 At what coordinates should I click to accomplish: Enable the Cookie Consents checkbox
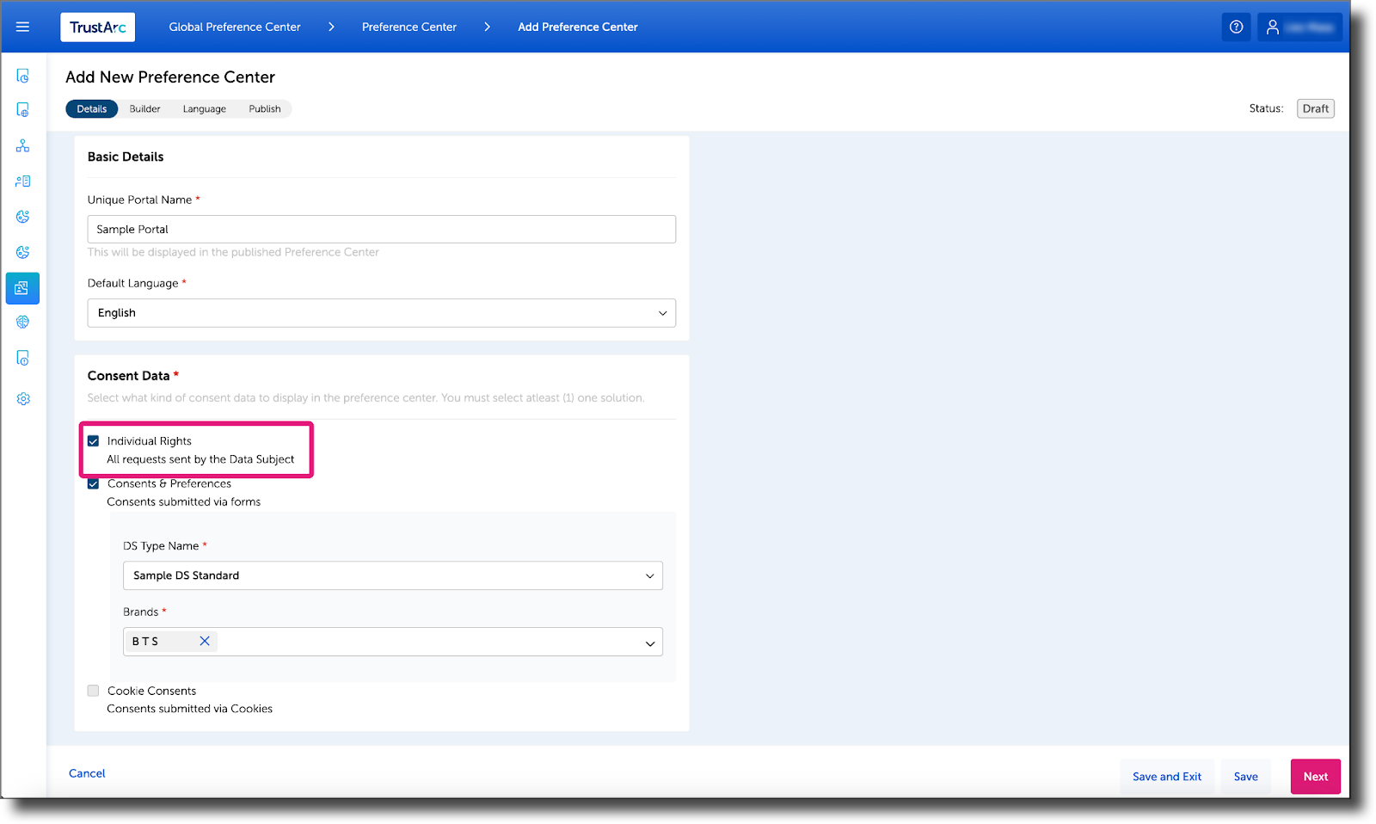click(93, 690)
